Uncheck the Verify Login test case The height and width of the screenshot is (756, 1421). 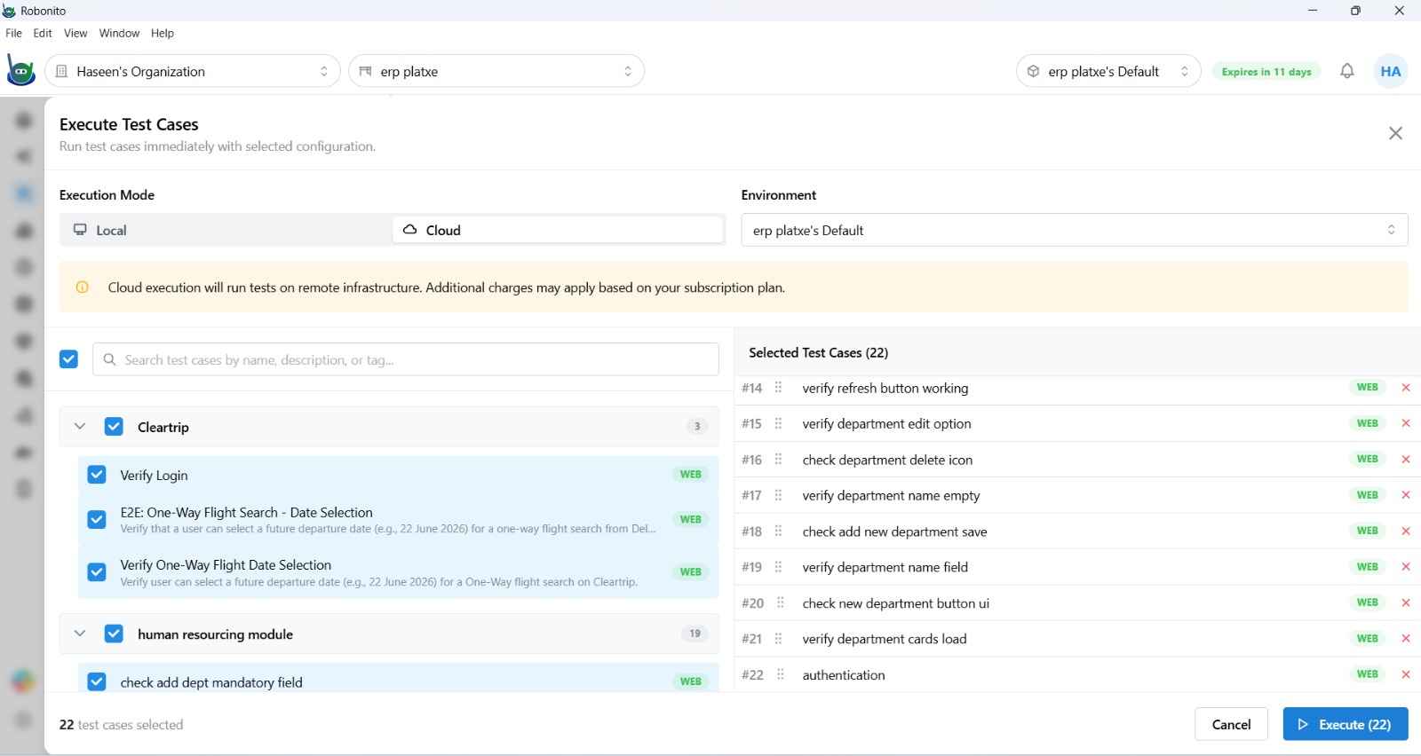point(97,475)
